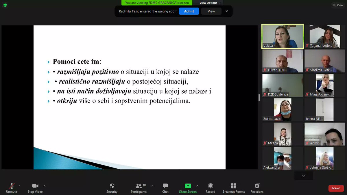Select Tatjana Nede... video thumbnail
This screenshot has width=347, height=195.
click(325, 36)
